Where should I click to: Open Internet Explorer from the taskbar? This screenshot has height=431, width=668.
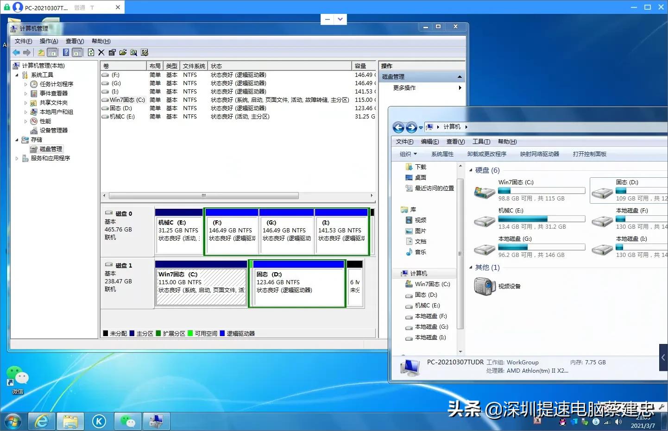(42, 421)
